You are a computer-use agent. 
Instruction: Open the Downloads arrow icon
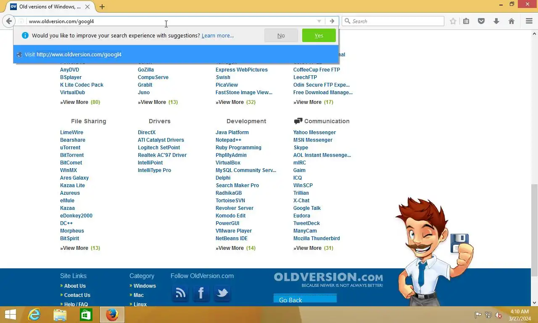496,21
